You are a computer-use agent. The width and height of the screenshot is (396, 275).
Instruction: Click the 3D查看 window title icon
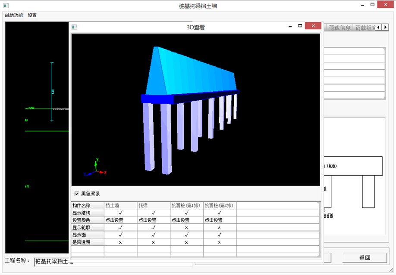(x=75, y=27)
